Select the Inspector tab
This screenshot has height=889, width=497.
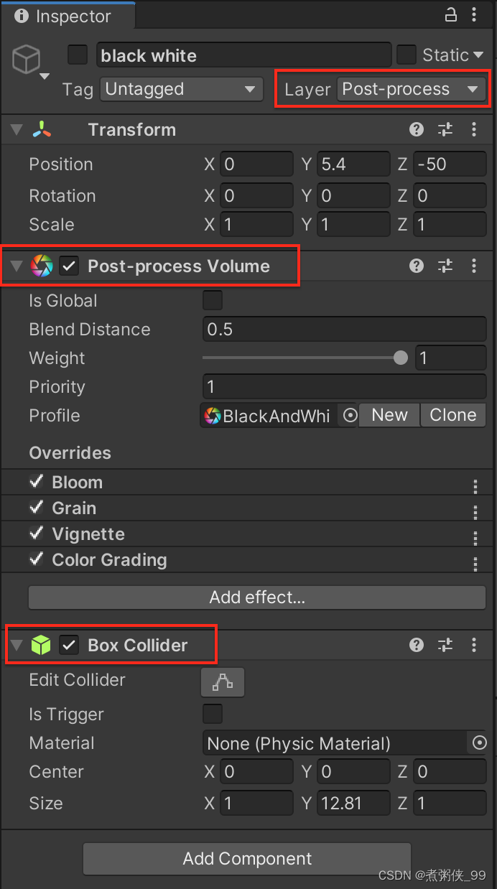[63, 16]
